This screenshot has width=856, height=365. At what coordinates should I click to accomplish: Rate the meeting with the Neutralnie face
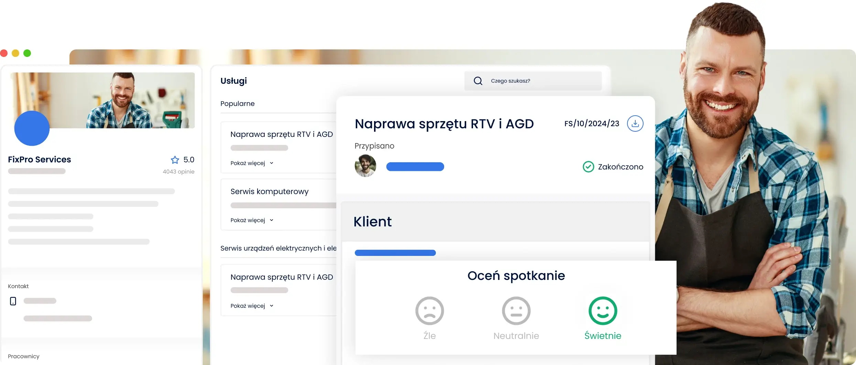point(516,311)
